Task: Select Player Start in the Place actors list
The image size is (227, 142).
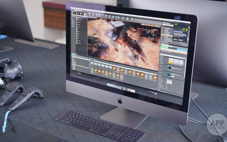Action: [x=79, y=27]
